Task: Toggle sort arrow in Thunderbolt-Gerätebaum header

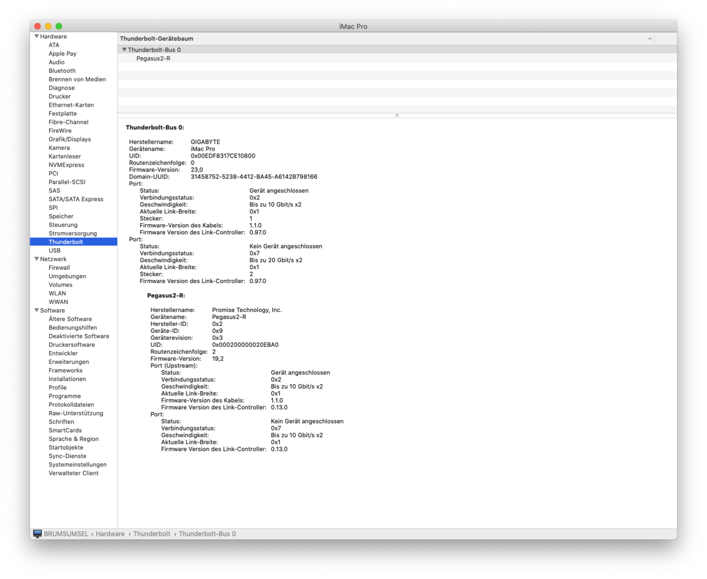Action: (x=650, y=39)
